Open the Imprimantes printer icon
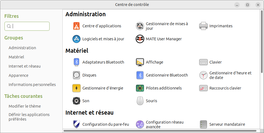This screenshot has height=133, width=264. coord(203,26)
